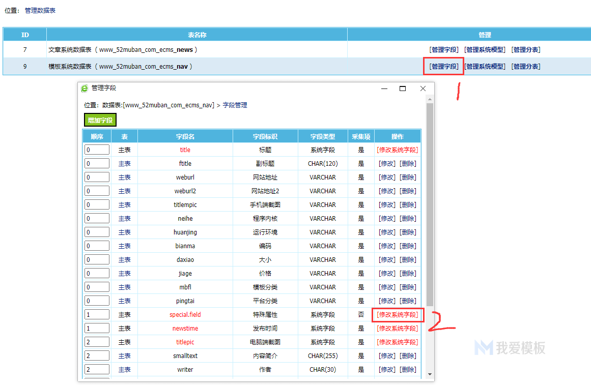Click 修改 for the weburl2 field
This screenshot has height=385, width=591.
click(x=387, y=191)
